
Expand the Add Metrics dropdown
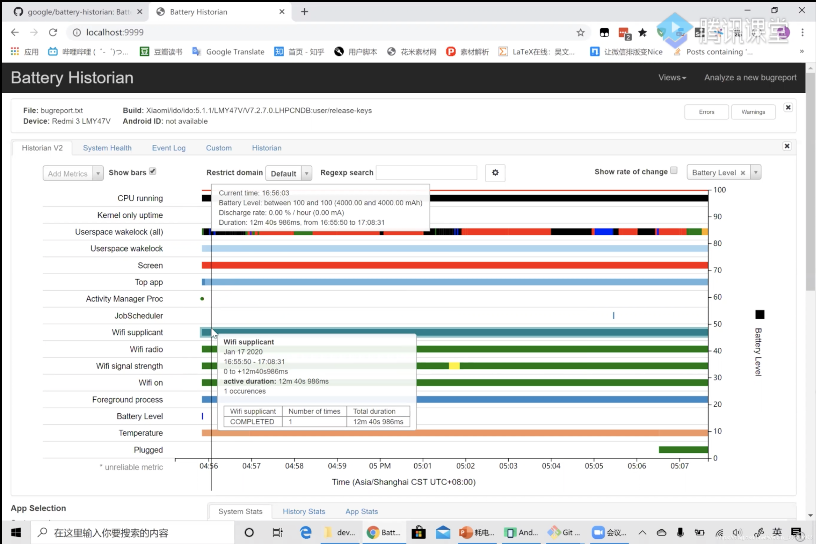point(98,174)
